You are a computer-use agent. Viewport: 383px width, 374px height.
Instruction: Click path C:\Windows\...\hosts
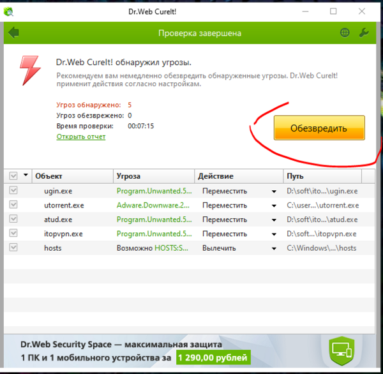(x=322, y=248)
